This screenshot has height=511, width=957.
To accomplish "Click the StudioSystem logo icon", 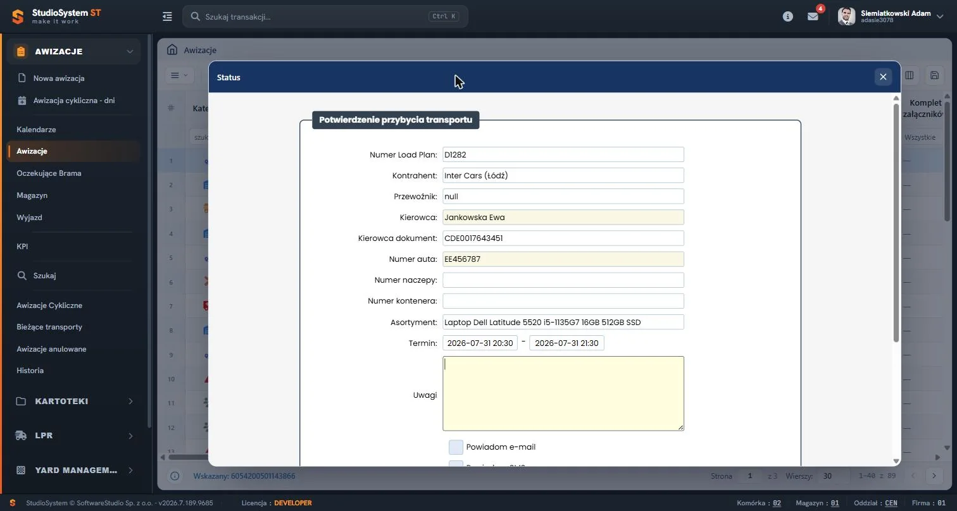I will click(x=18, y=16).
